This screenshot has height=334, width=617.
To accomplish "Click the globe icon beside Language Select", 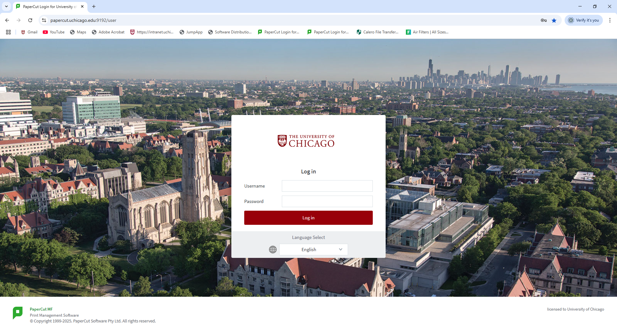I will pos(273,250).
